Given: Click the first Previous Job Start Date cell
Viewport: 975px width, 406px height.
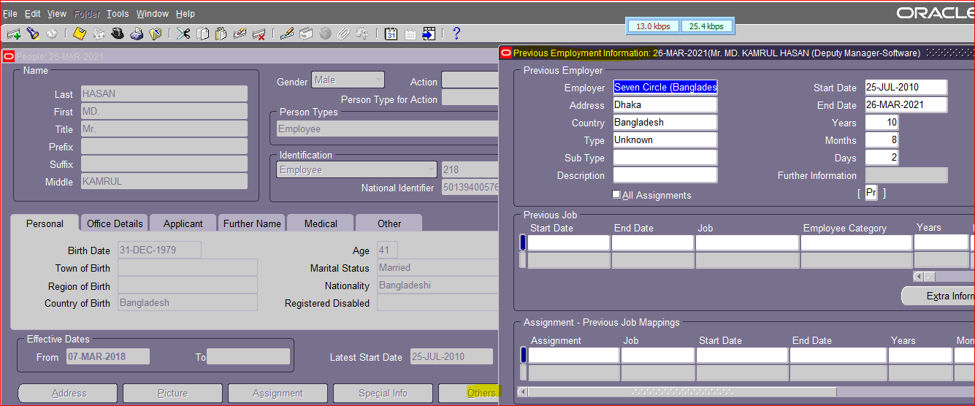Looking at the screenshot, I should (568, 242).
